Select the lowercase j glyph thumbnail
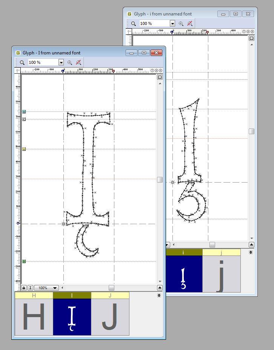 [x=222, y=274]
